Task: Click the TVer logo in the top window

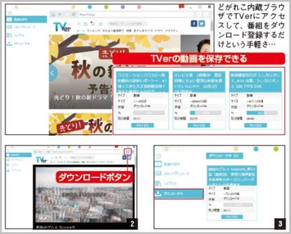Action: pos(62,27)
